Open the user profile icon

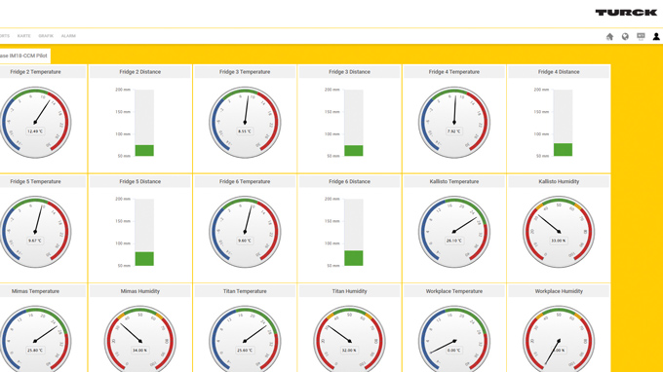click(x=656, y=37)
